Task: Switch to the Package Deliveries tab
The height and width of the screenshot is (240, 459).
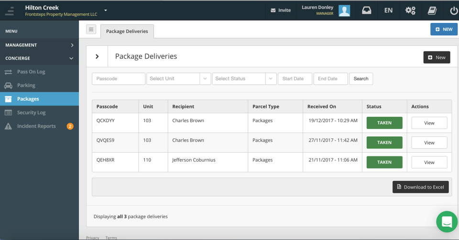Action: click(127, 31)
